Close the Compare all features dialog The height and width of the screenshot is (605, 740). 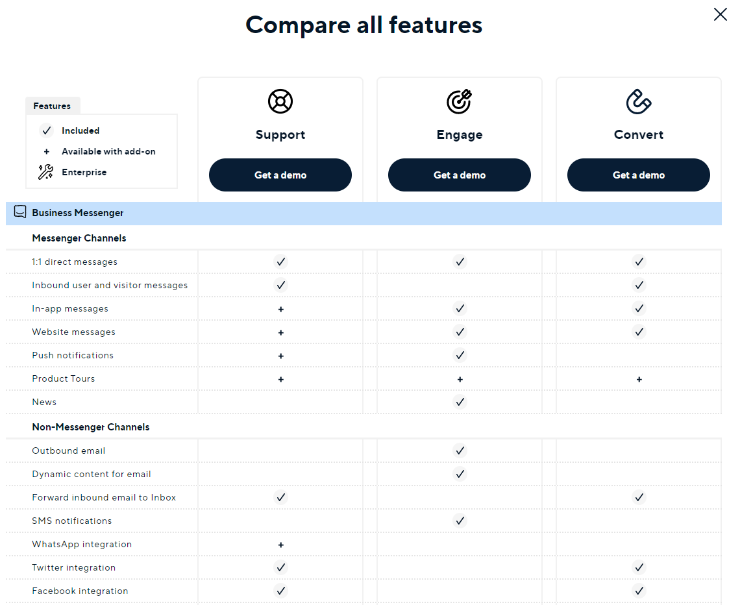tap(720, 15)
